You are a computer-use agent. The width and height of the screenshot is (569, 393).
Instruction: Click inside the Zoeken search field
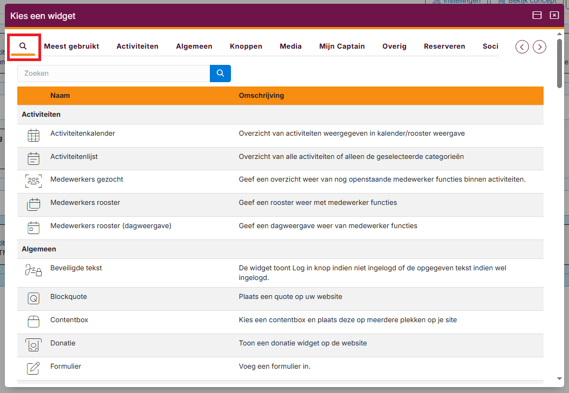click(108, 73)
